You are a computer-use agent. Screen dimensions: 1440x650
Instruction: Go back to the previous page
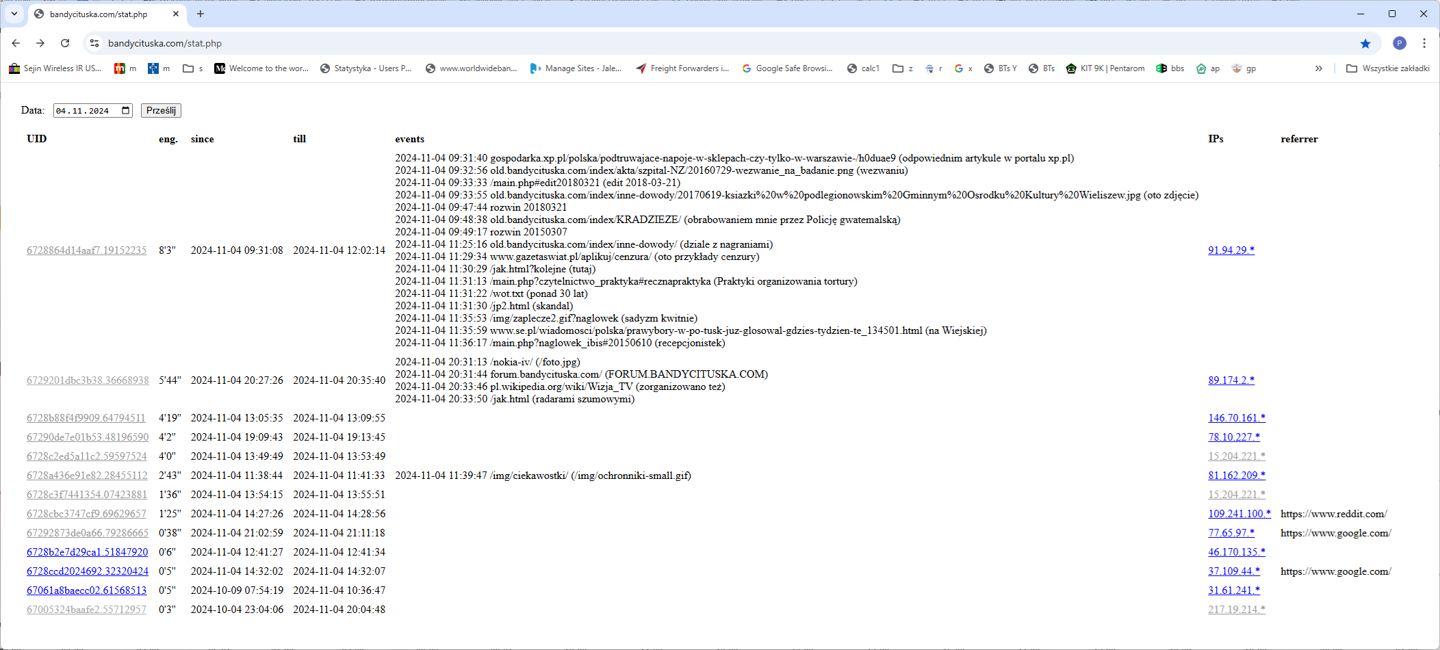click(x=16, y=43)
